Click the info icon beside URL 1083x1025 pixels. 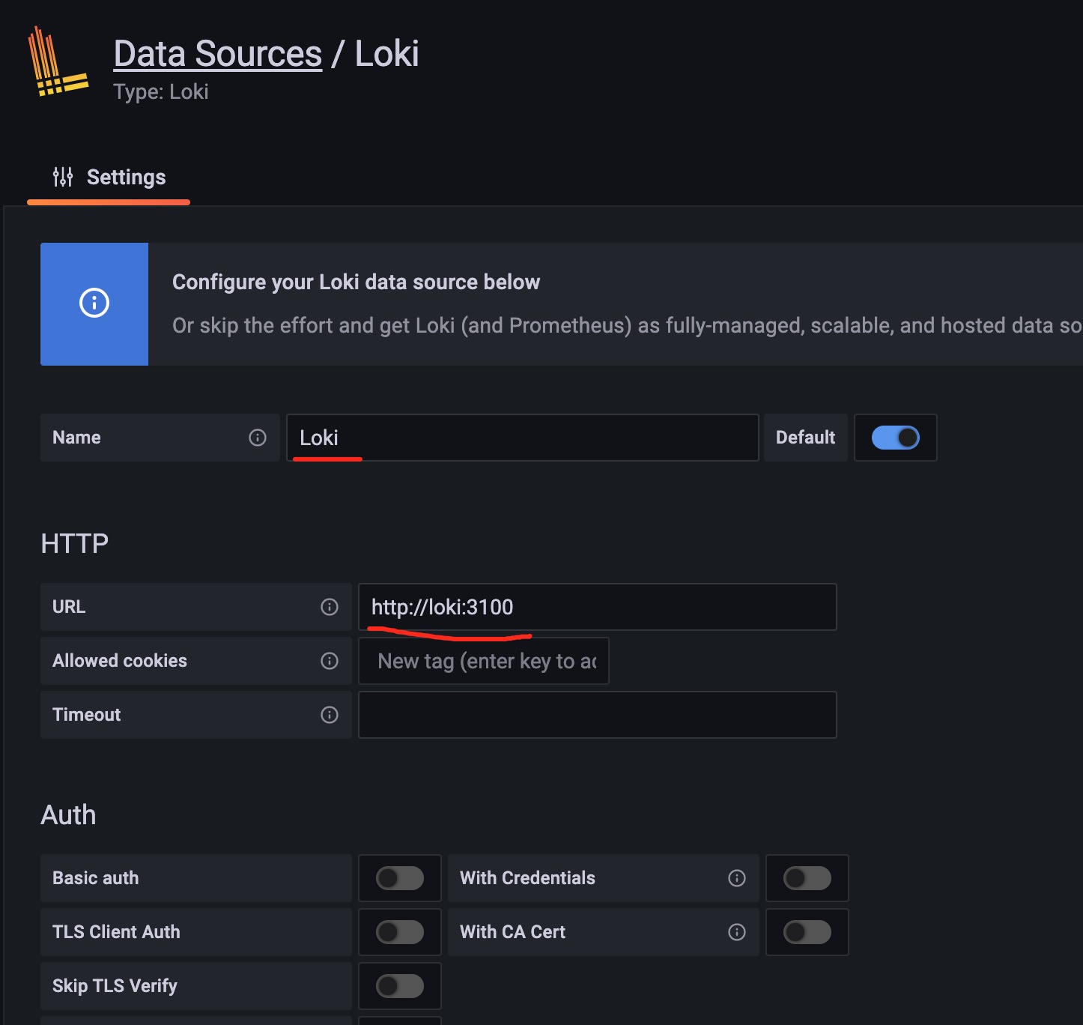(x=330, y=607)
